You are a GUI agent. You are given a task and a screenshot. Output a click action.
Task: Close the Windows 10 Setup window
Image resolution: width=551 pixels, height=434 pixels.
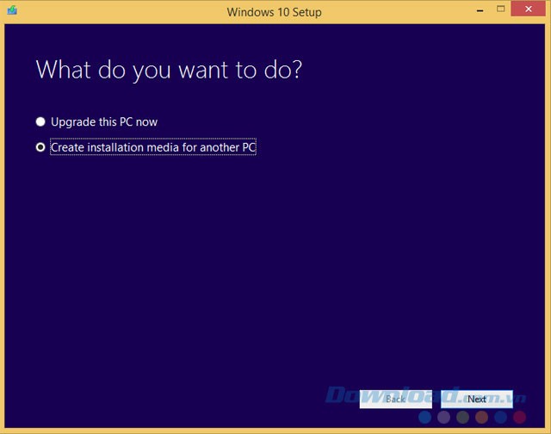point(528,9)
